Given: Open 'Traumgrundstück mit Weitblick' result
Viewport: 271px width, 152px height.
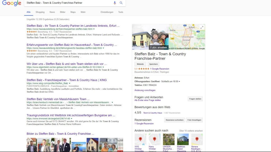Looking at the screenshot, I should pyautogui.click(x=71, y=115).
